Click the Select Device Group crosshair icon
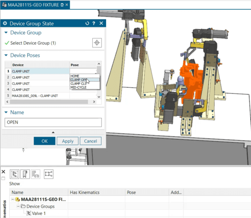 click(97, 43)
